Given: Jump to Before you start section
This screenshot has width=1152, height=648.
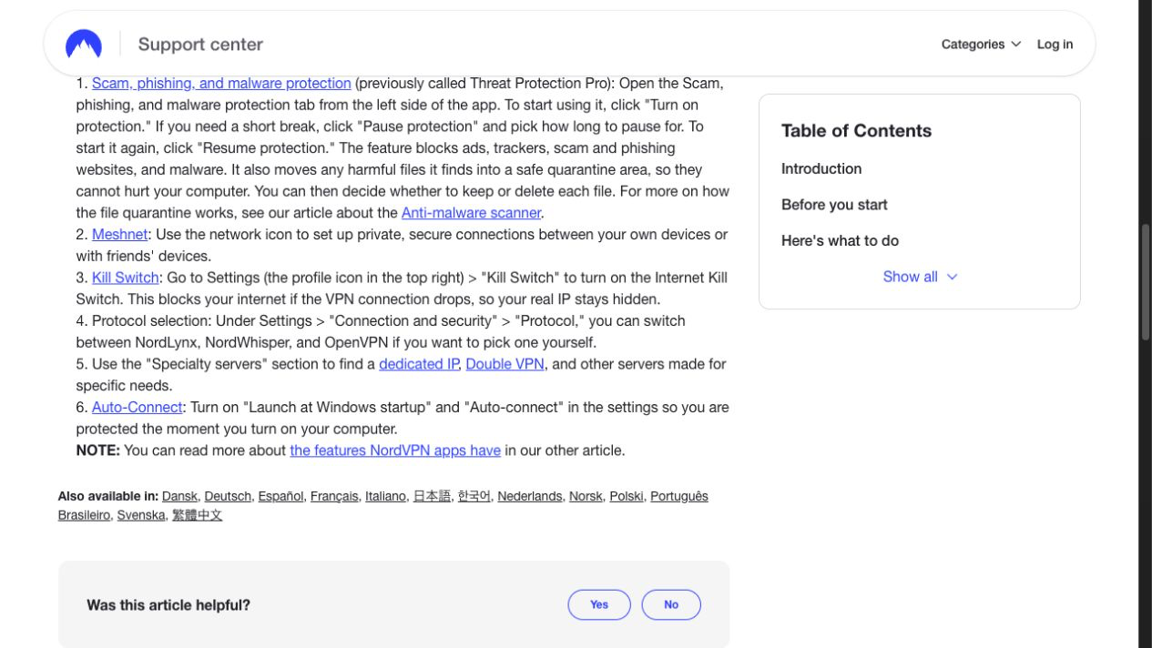Looking at the screenshot, I should tap(834, 205).
